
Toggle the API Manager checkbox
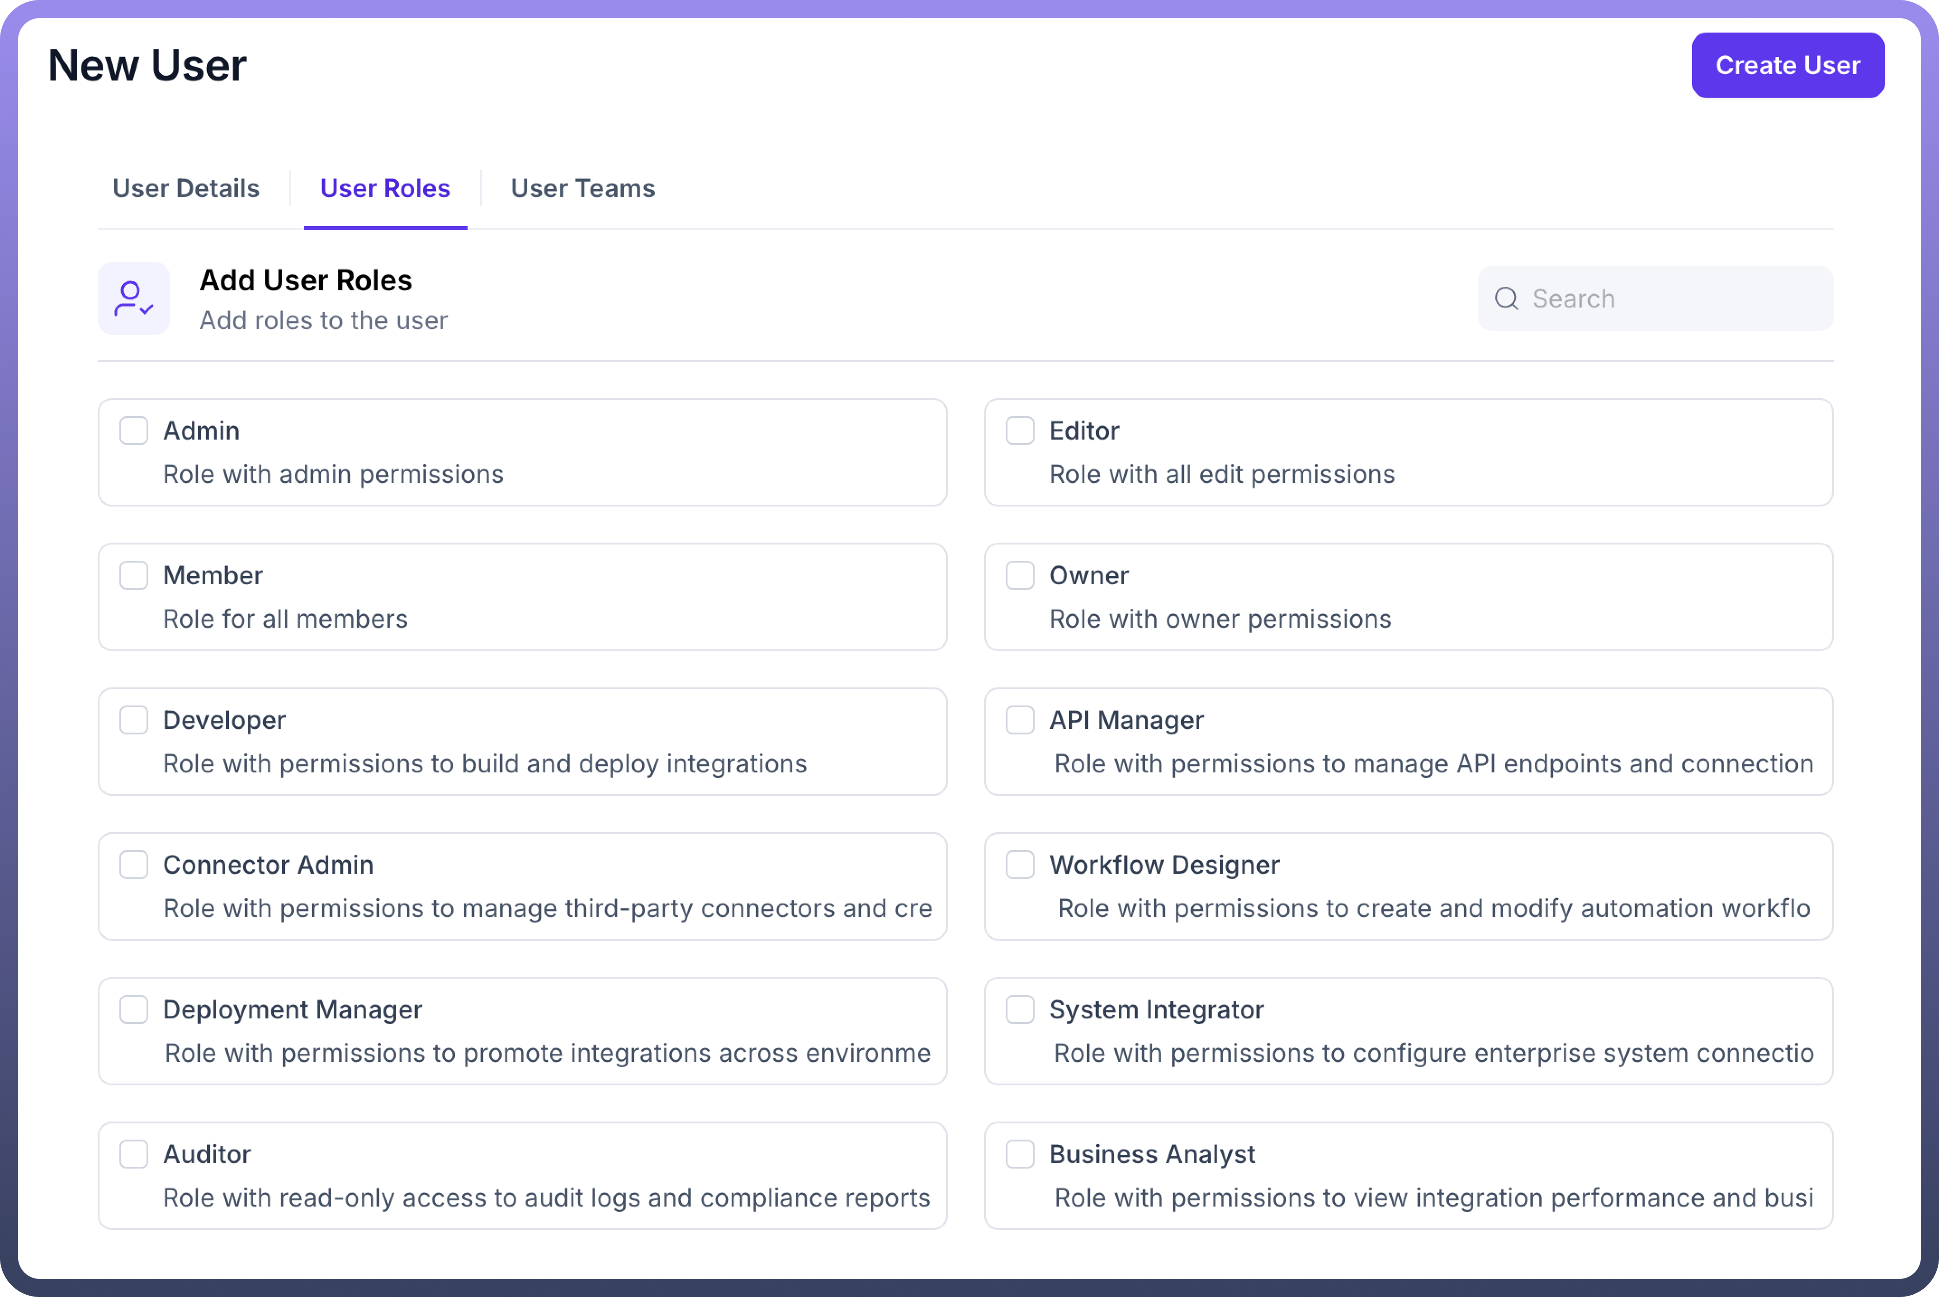(x=1020, y=720)
